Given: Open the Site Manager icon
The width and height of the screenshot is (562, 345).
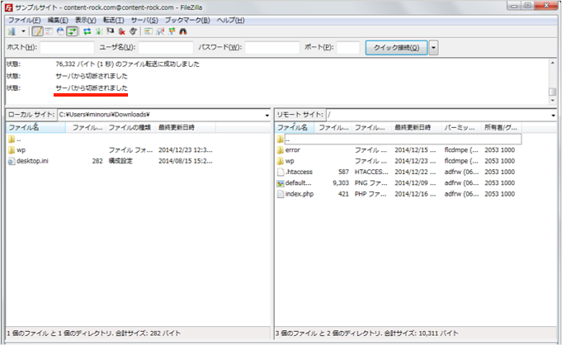Looking at the screenshot, I should pos(12,31).
